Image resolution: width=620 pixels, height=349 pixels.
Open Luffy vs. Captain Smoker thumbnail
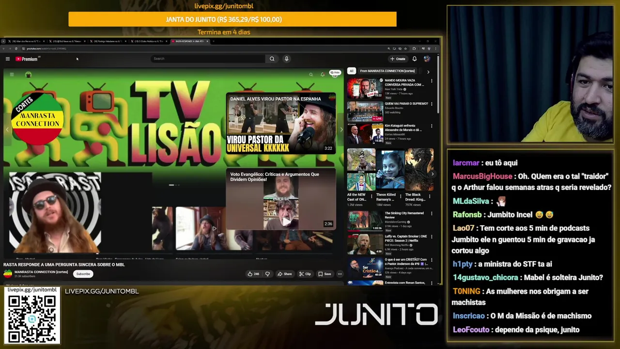click(x=365, y=244)
